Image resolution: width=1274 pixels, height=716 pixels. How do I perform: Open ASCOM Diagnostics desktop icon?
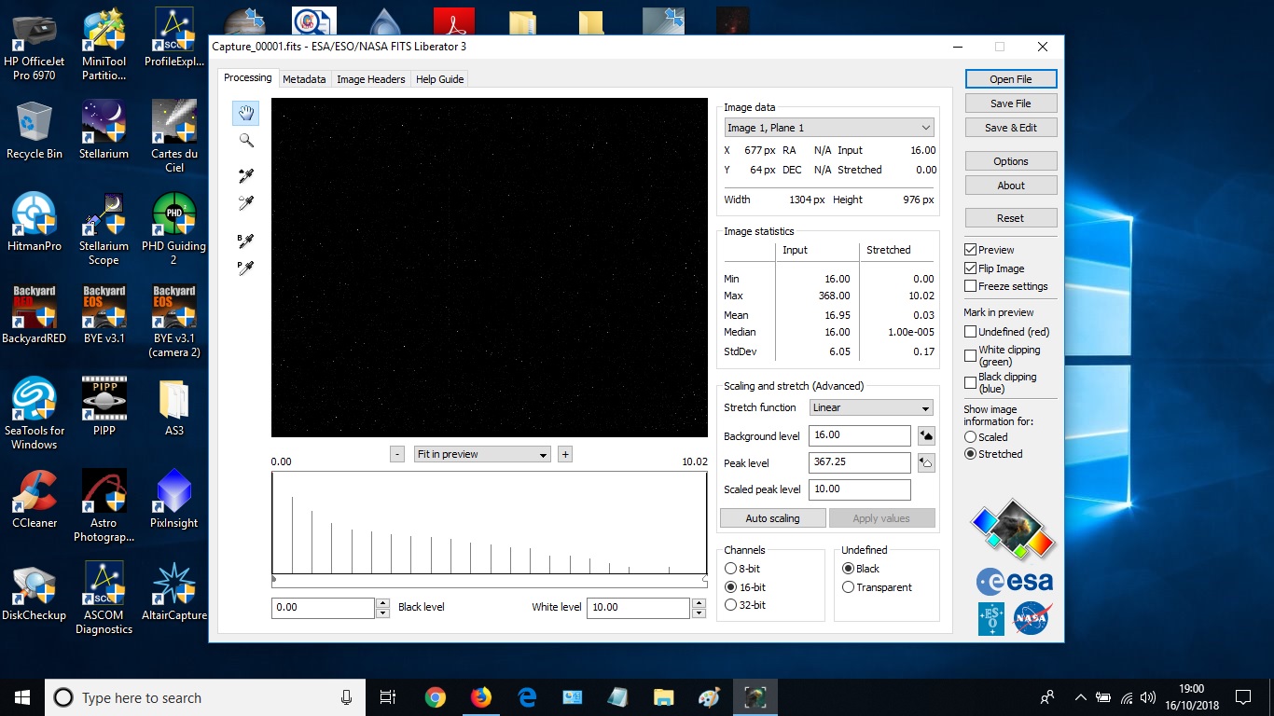[x=104, y=598]
